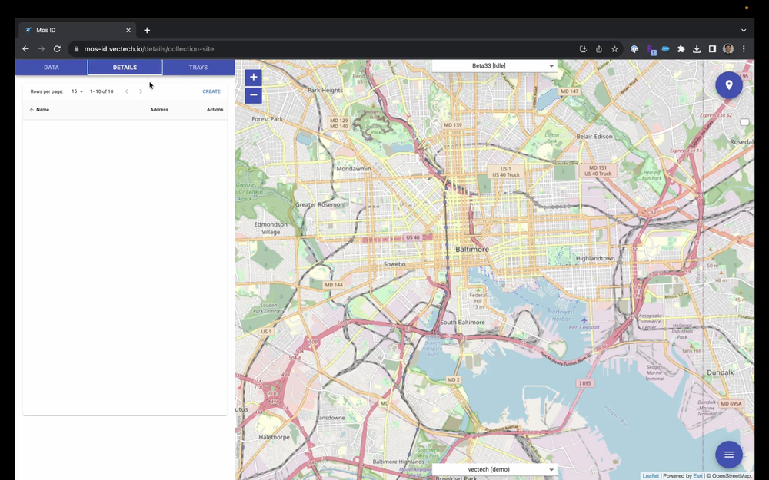Click the Actions column header
The width and height of the screenshot is (769, 480).
[215, 110]
